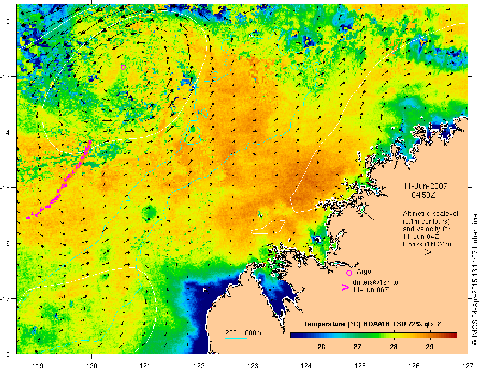This screenshot has width=479, height=370.
Task: Click the '04:59Z' time text
Action: 423,195
